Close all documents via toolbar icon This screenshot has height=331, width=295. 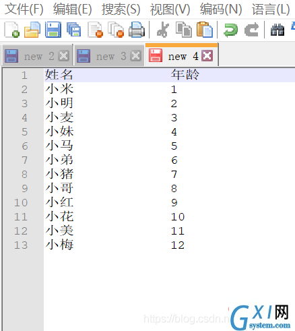click(x=116, y=30)
